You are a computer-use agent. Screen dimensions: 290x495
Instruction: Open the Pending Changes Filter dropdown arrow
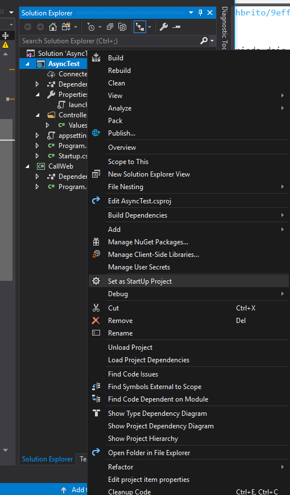click(x=100, y=27)
